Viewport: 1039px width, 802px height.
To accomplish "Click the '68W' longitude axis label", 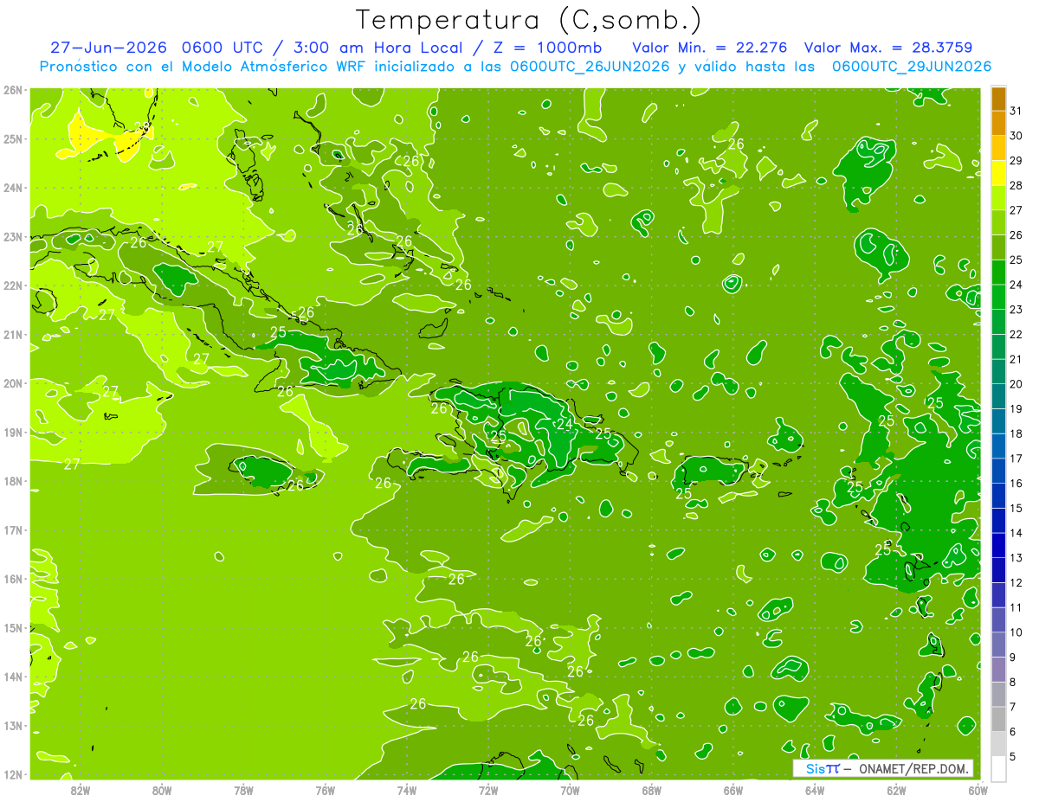I will (651, 790).
